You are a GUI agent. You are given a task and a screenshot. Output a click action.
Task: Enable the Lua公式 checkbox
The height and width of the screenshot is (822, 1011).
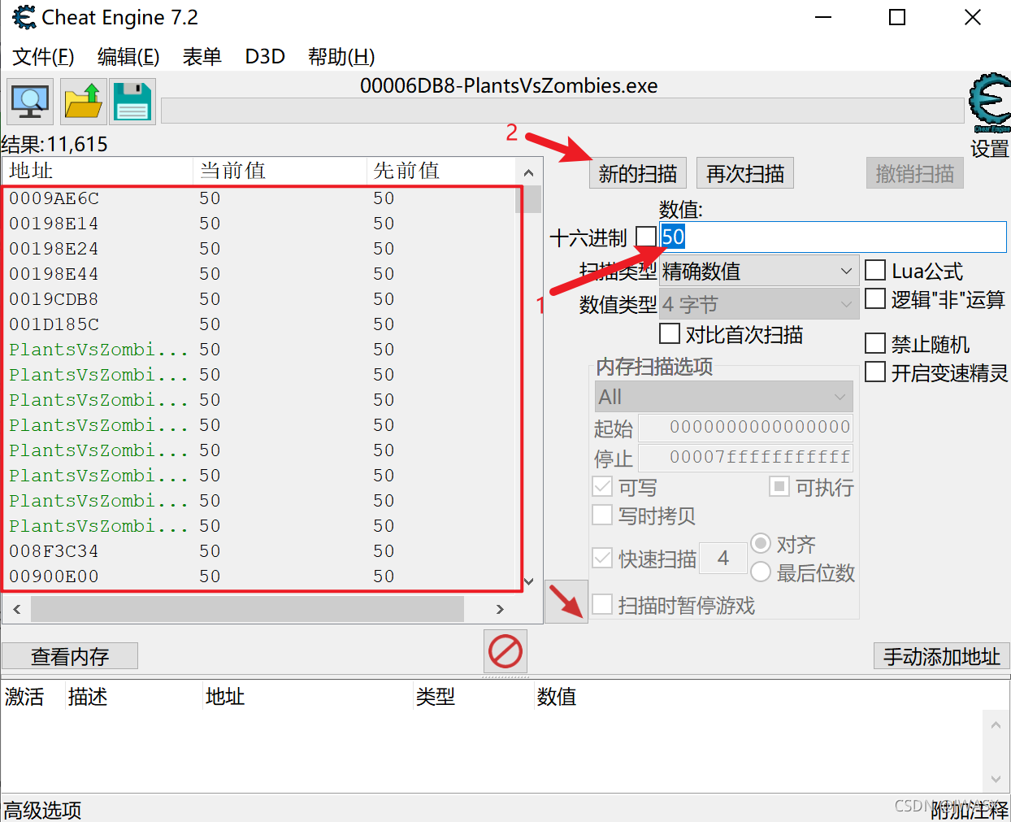click(875, 270)
